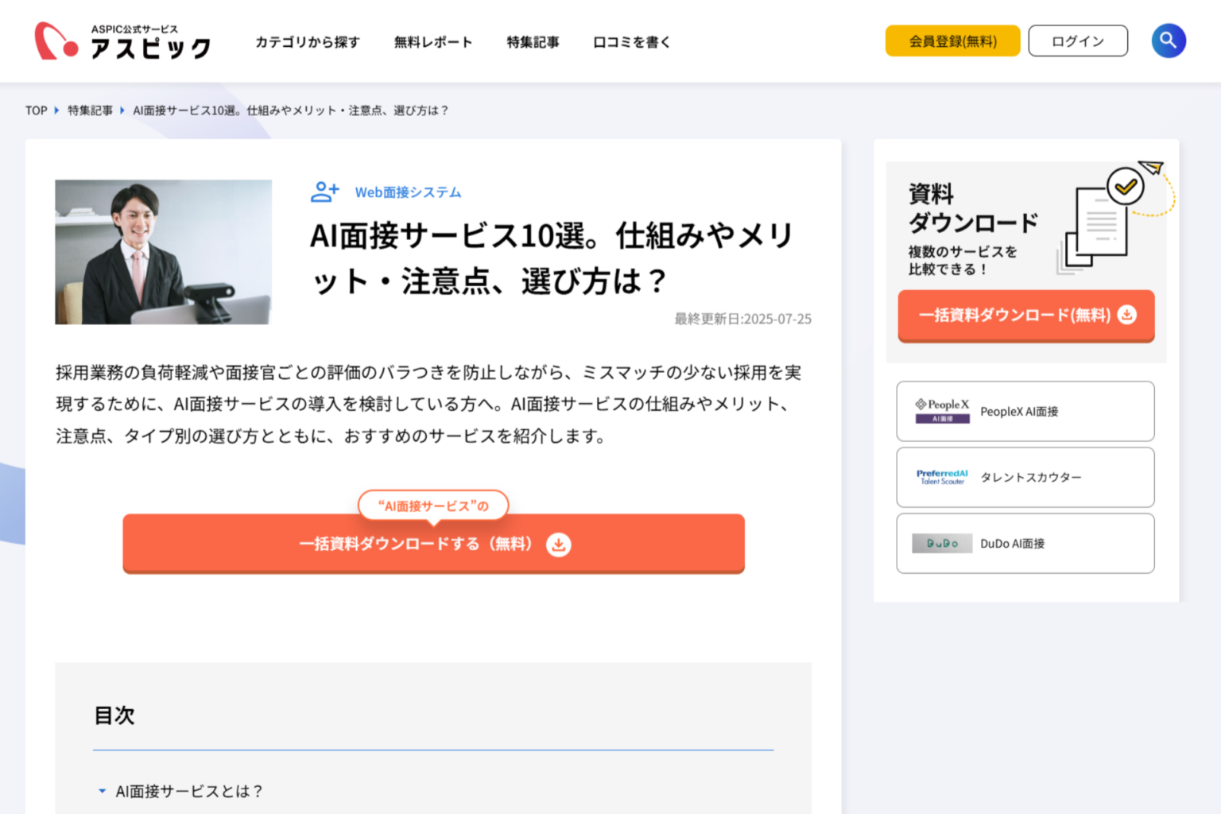
Task: Click the search magnifier icon
Action: pyautogui.click(x=1169, y=41)
